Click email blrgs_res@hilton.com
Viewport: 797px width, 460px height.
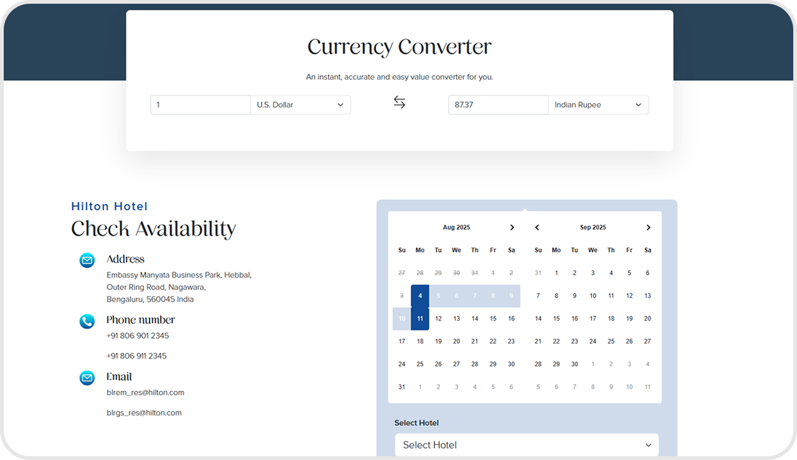point(144,413)
